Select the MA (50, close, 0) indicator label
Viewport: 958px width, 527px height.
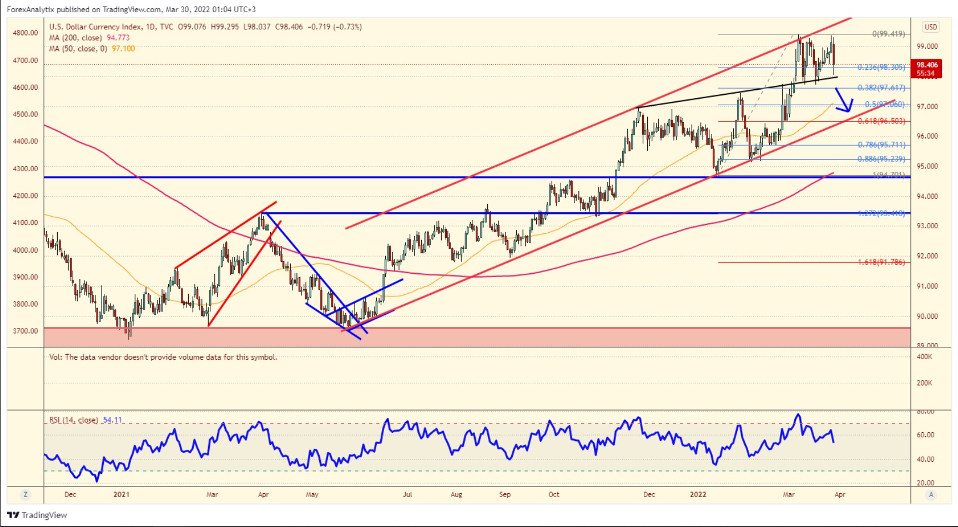(78, 49)
